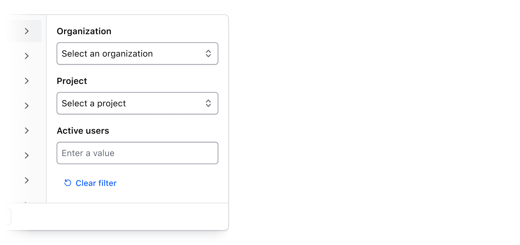Open the 'Select an organization' dropdown
Image resolution: width=520 pixels, height=245 pixels.
click(131, 53)
